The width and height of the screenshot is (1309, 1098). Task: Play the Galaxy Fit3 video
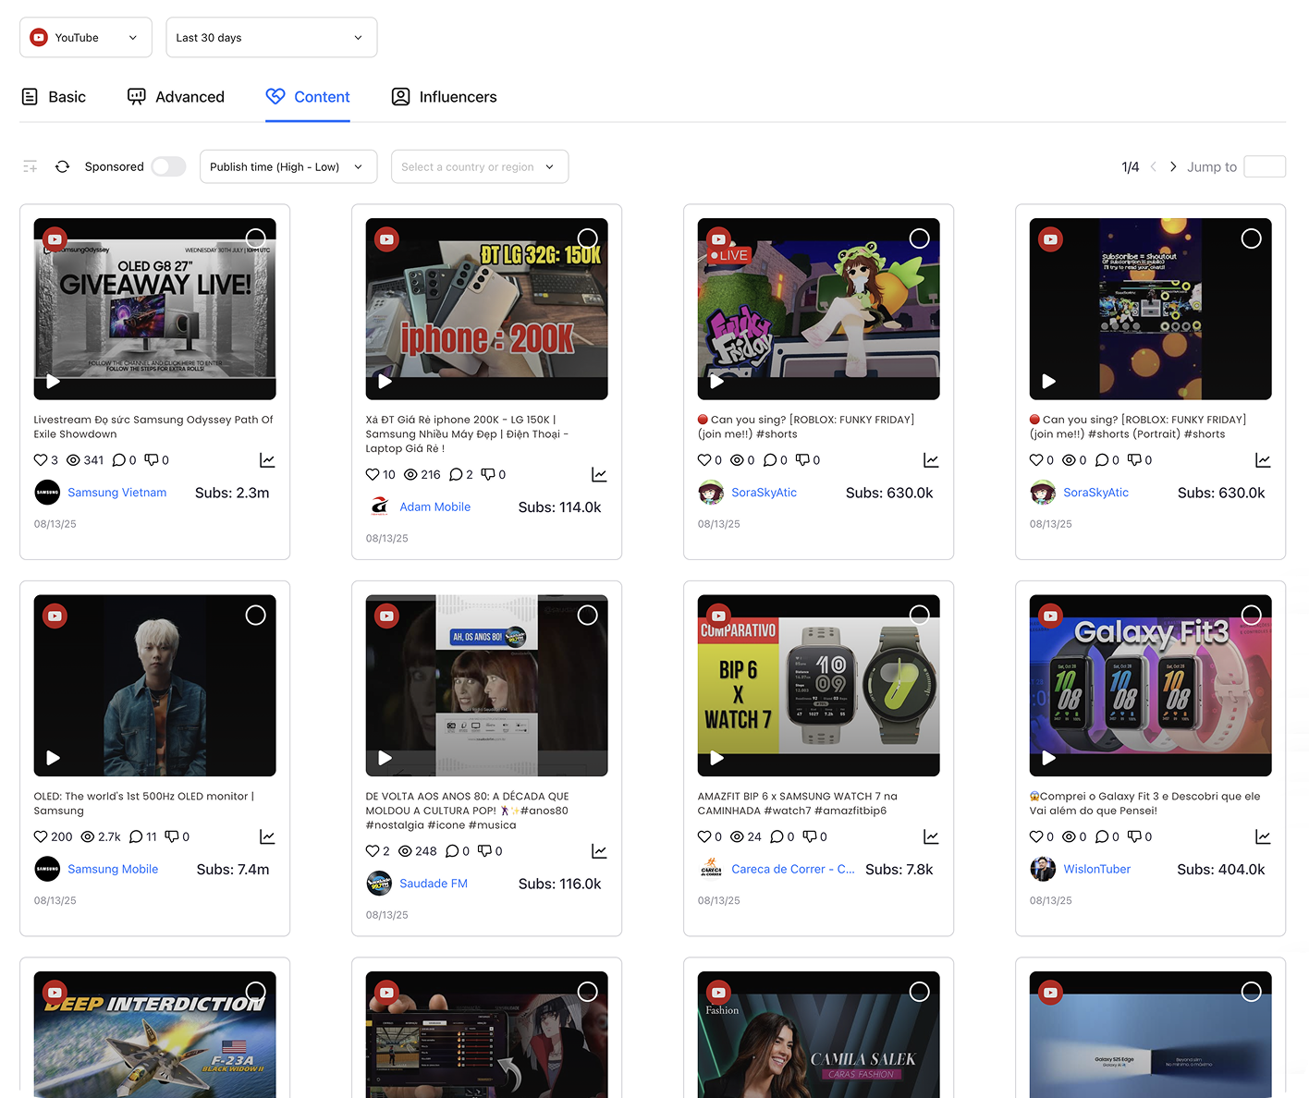[1049, 758]
